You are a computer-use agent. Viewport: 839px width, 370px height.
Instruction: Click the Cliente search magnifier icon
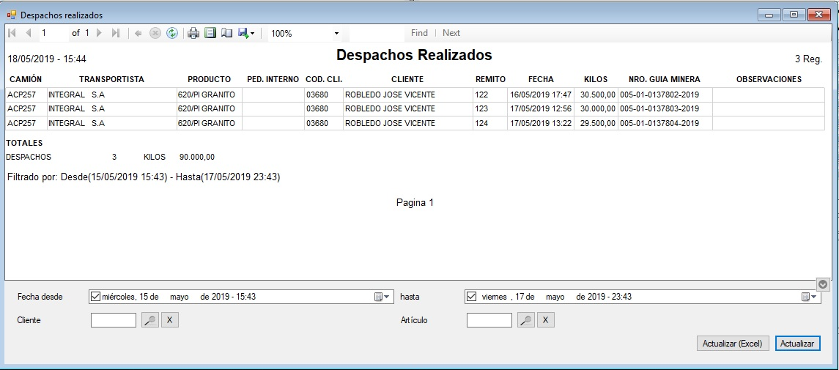[150, 320]
